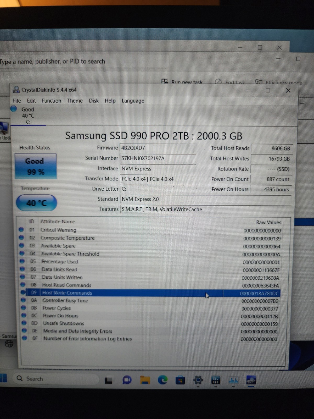
Task: Open the Language menu
Action: tap(133, 101)
